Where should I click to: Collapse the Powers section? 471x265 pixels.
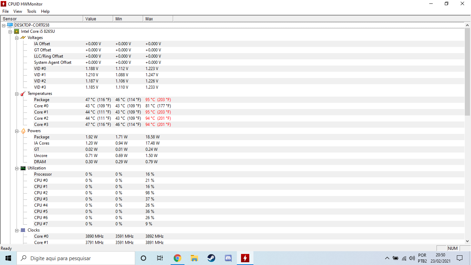17,131
